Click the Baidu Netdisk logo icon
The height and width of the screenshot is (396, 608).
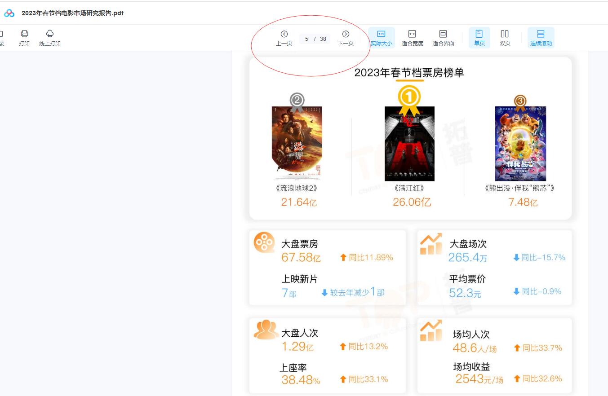tap(9, 13)
